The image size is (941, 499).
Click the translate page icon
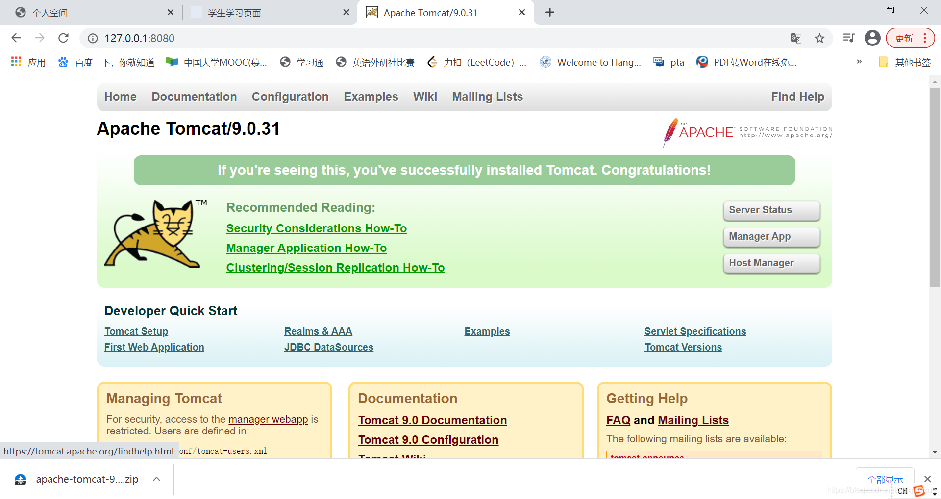tap(796, 38)
